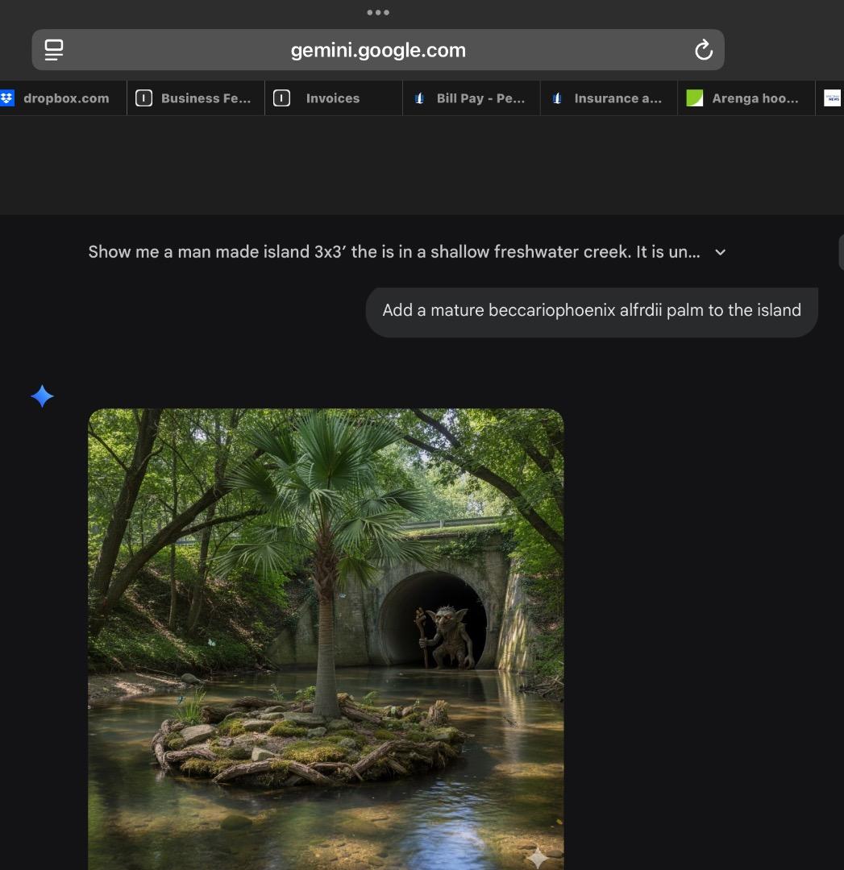
Task: Open the page menu icon in address bar
Action: coord(54,50)
